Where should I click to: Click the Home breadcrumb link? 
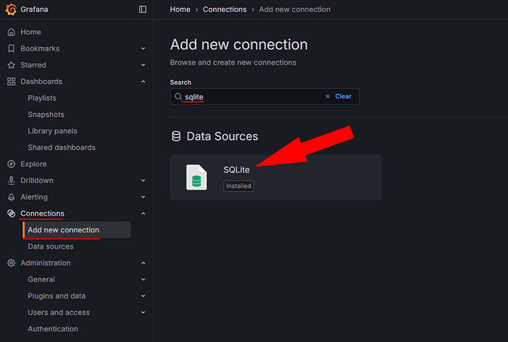[180, 10]
